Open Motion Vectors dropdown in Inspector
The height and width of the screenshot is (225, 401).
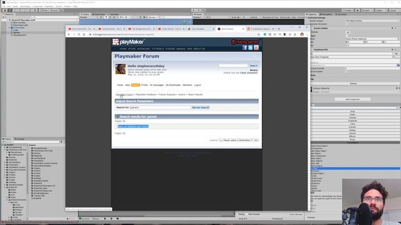372,21
